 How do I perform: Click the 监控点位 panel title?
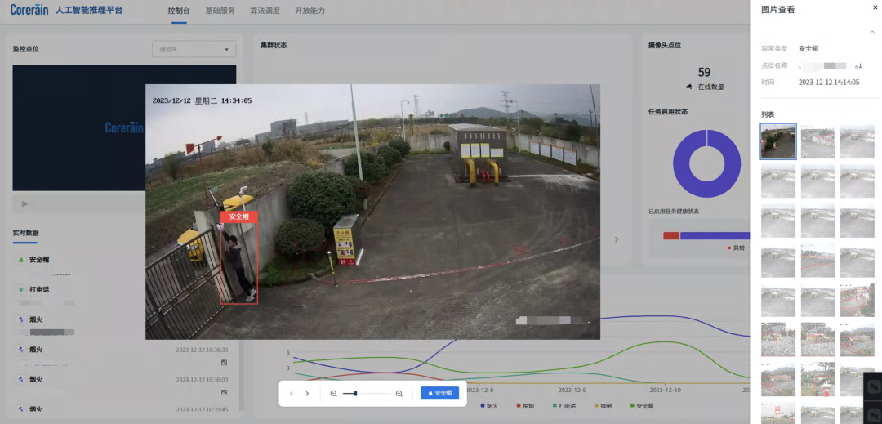(26, 49)
